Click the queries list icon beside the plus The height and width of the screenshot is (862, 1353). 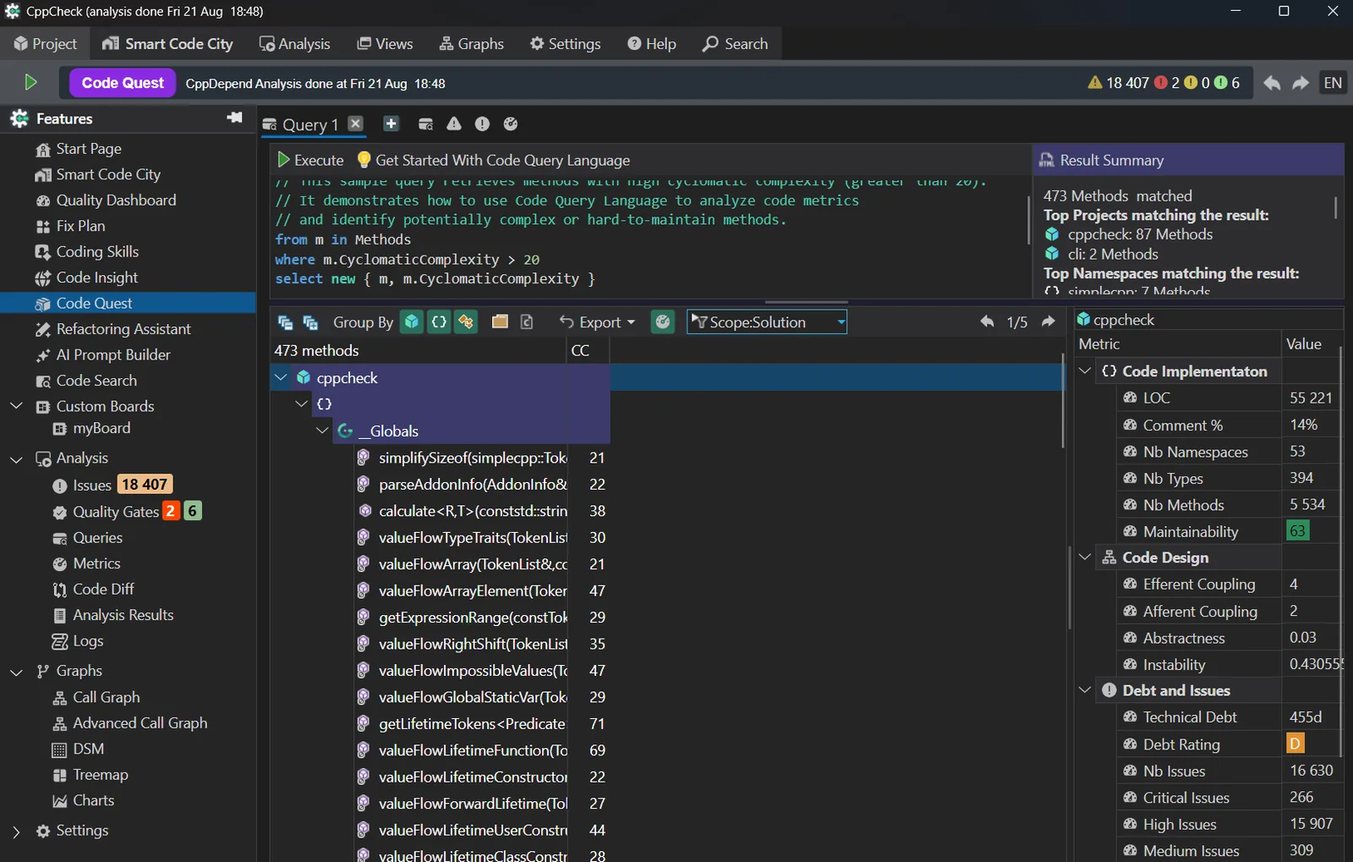click(x=425, y=124)
